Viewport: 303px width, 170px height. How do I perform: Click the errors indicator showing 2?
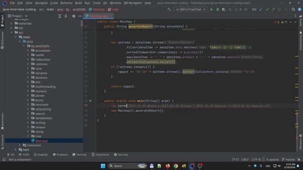pos(276,22)
